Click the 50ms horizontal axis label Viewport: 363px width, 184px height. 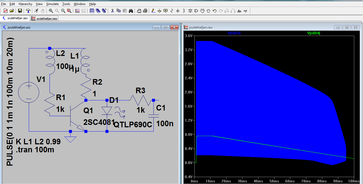tap(274, 181)
